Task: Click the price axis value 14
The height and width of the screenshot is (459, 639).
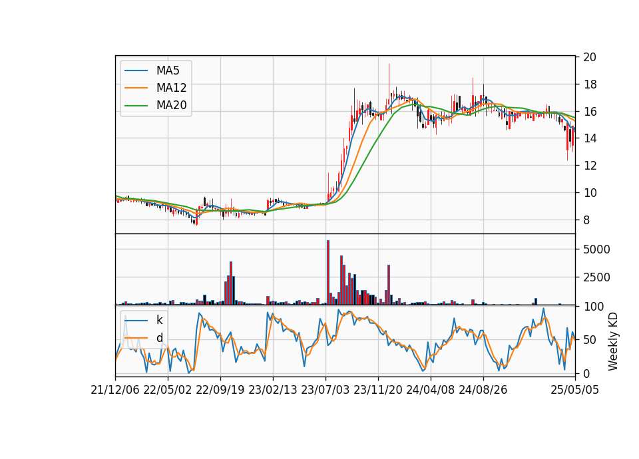Action: coord(590,138)
